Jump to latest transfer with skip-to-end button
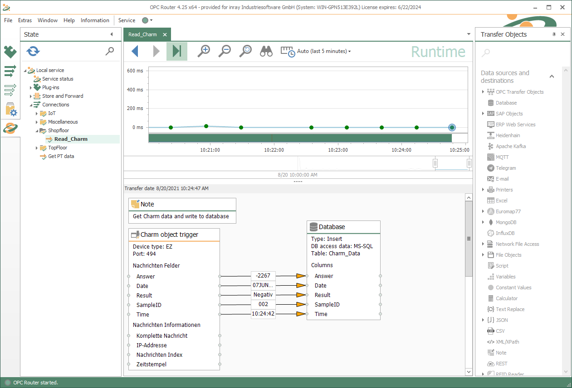 177,52
